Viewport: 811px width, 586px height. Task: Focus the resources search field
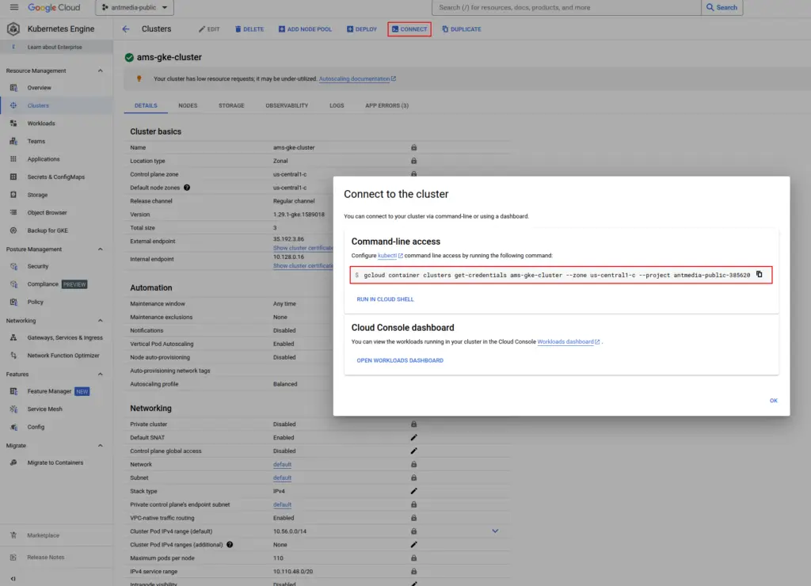566,7
